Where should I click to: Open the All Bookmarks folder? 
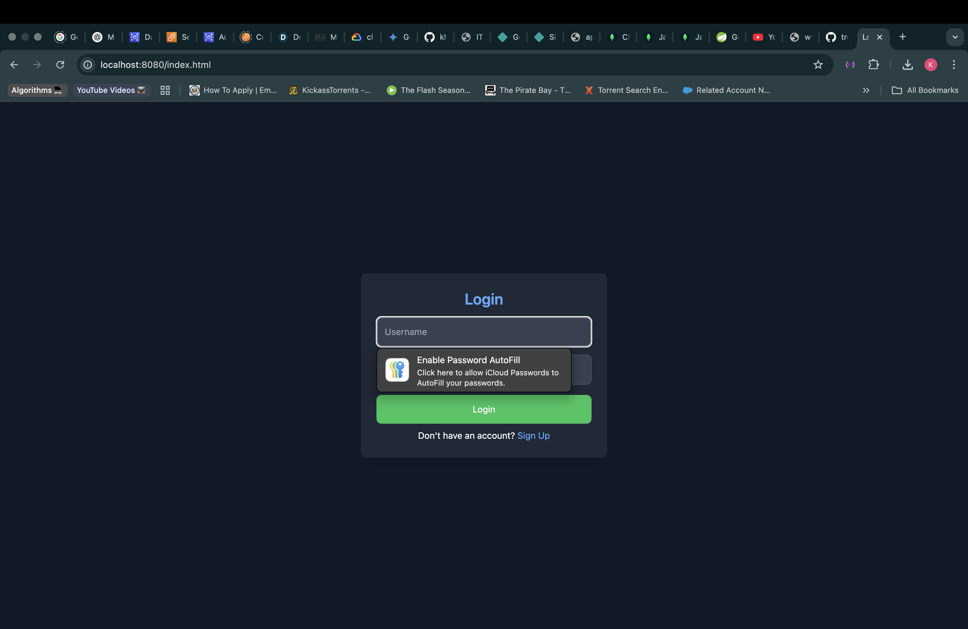925,90
